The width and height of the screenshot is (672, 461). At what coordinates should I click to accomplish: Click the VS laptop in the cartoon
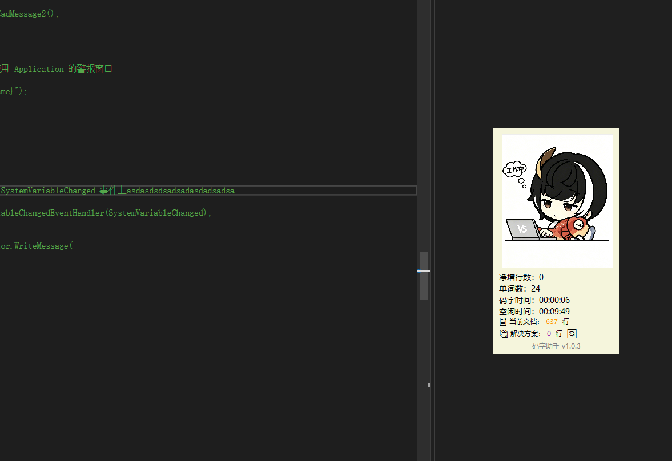tap(523, 229)
